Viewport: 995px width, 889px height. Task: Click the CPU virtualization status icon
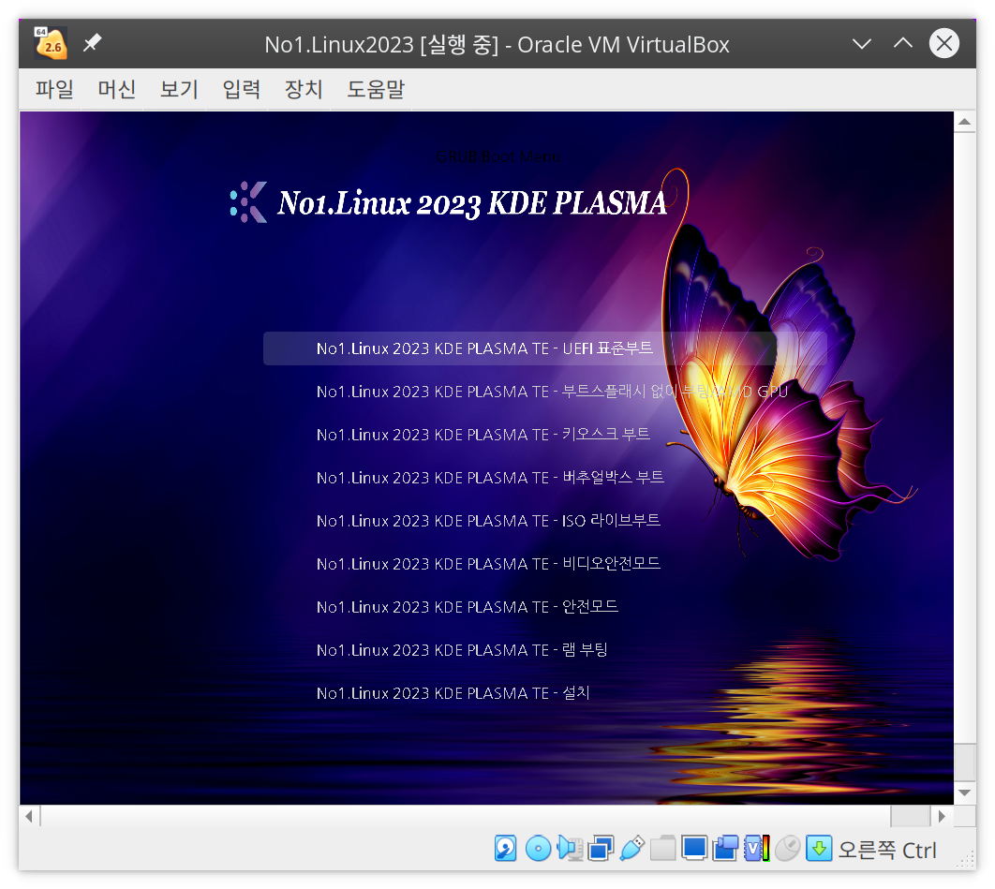point(756,849)
